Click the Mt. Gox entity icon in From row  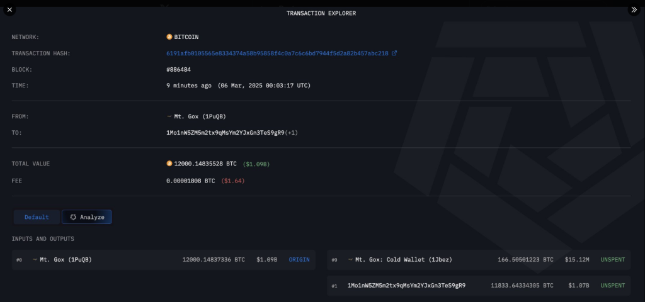[x=169, y=116]
